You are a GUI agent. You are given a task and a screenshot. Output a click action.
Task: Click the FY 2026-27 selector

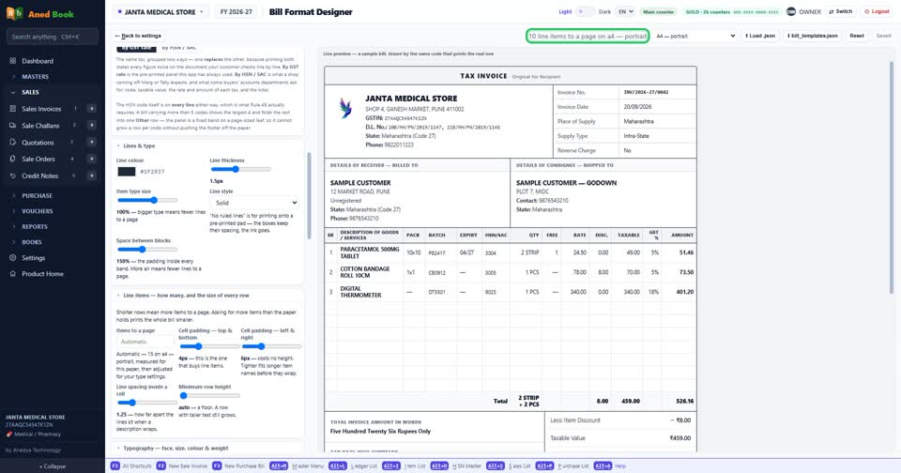237,11
